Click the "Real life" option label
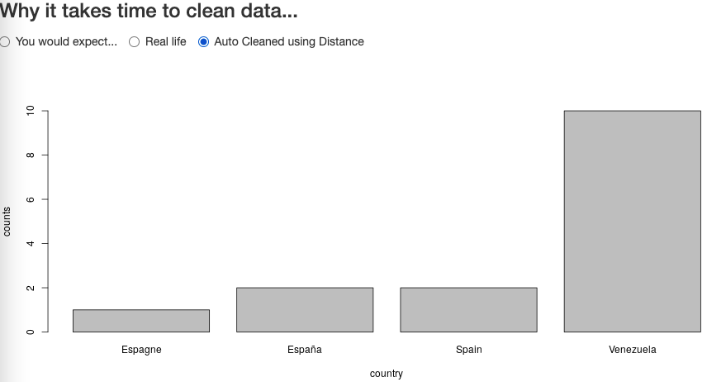 click(165, 41)
